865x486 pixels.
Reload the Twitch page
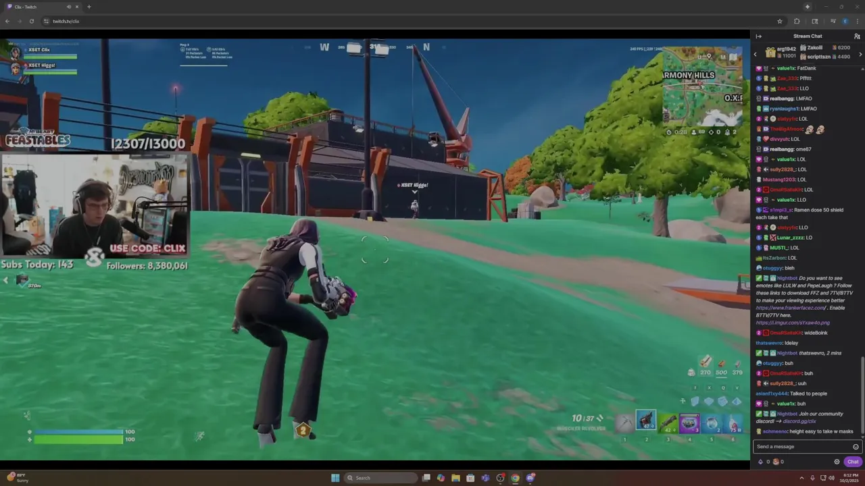pyautogui.click(x=31, y=21)
